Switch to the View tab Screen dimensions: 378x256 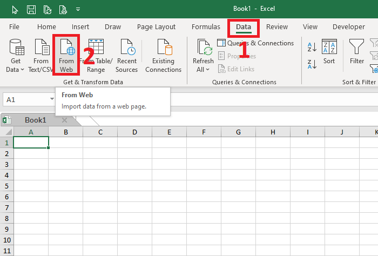[310, 27]
